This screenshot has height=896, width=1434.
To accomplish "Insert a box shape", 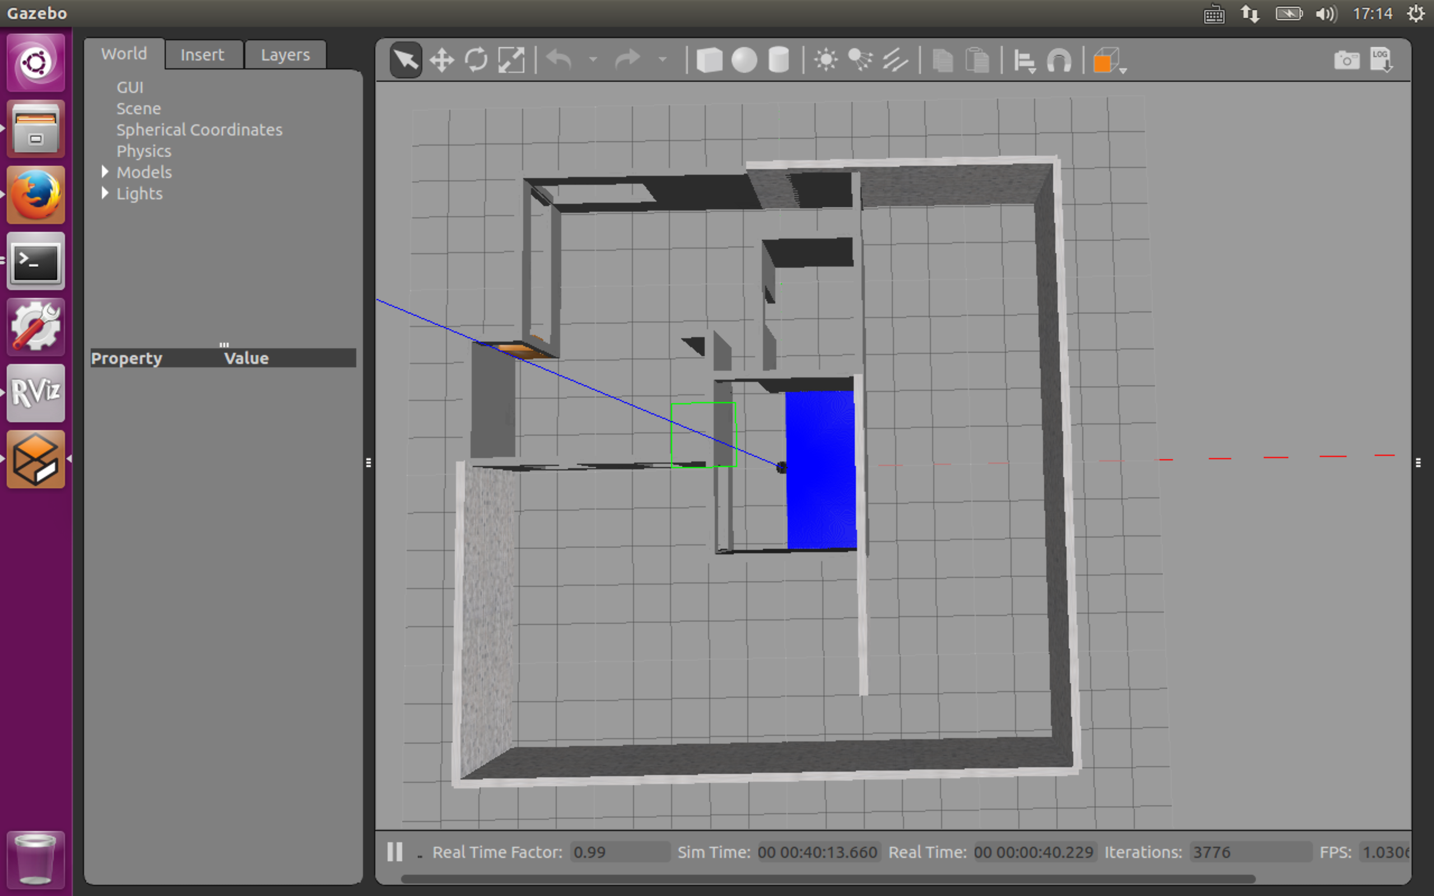I will (x=709, y=60).
